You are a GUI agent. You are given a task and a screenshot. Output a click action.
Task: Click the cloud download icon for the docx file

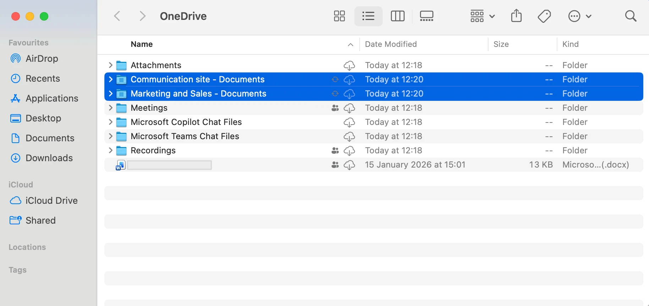tap(349, 165)
